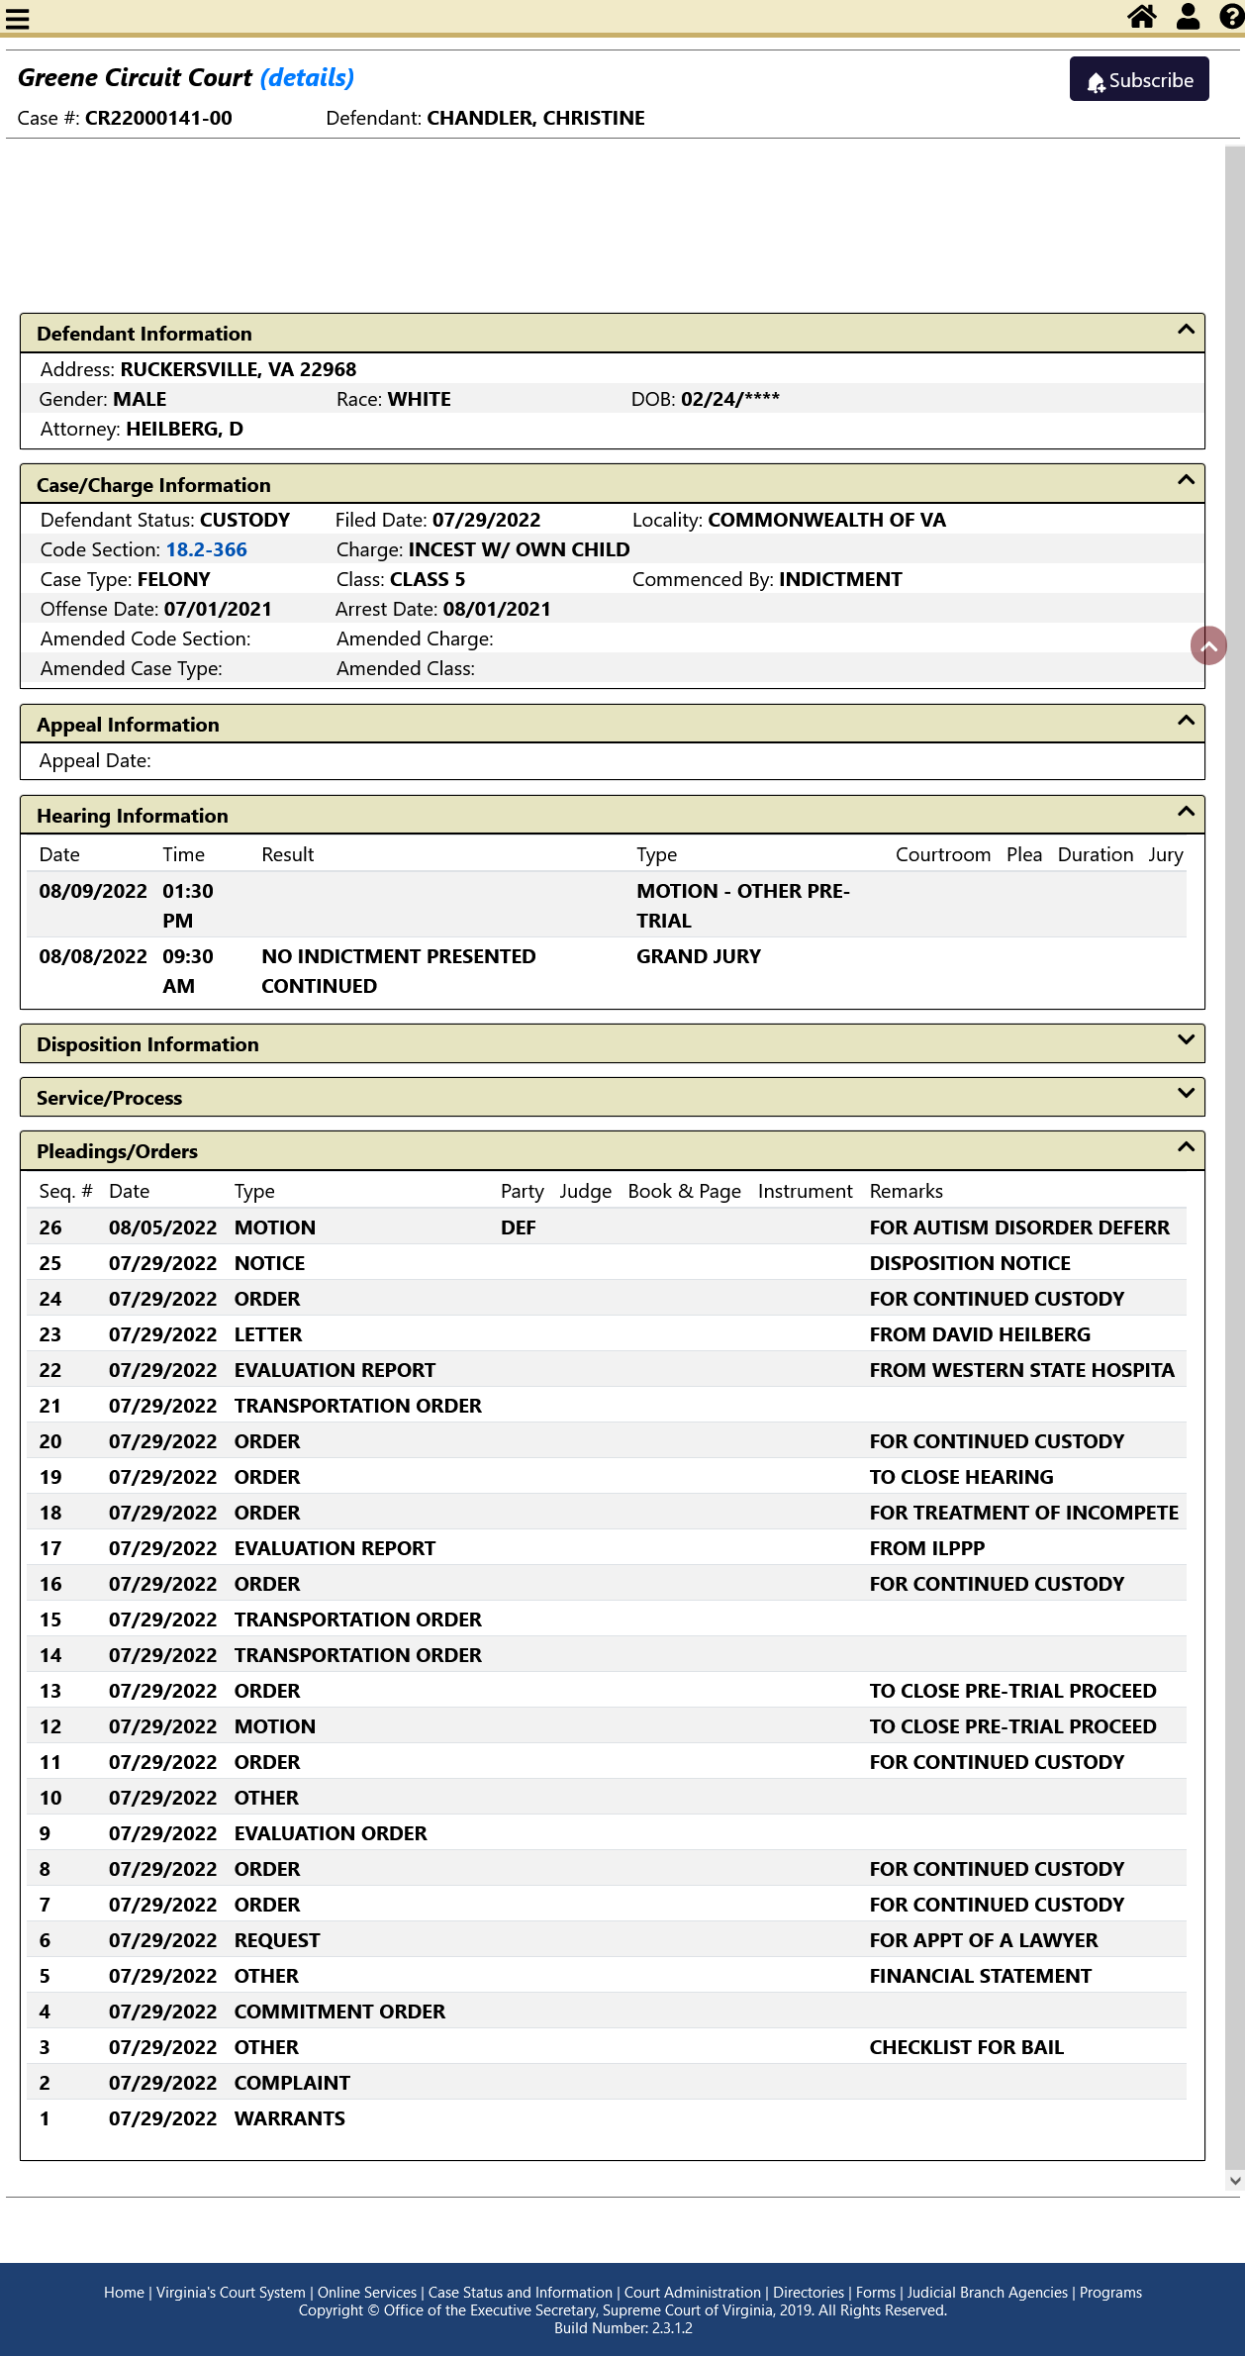This screenshot has width=1245, height=2356.
Task: Select defendant name CHANDLER, CHRISTINE
Action: click(535, 118)
